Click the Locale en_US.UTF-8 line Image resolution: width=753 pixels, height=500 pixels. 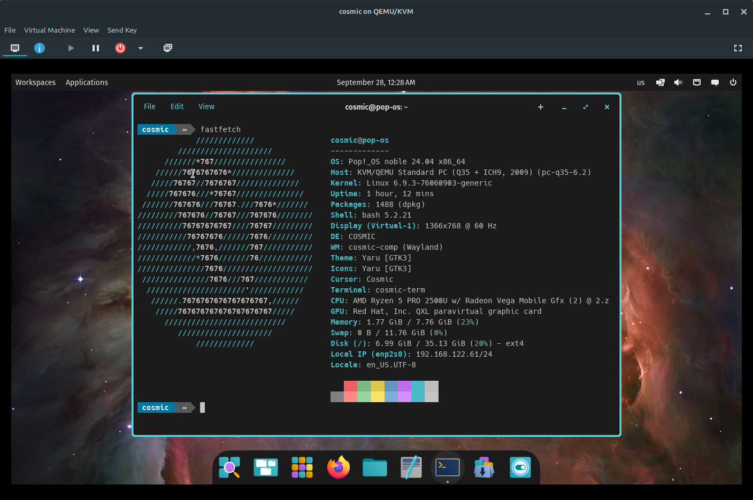click(x=373, y=365)
